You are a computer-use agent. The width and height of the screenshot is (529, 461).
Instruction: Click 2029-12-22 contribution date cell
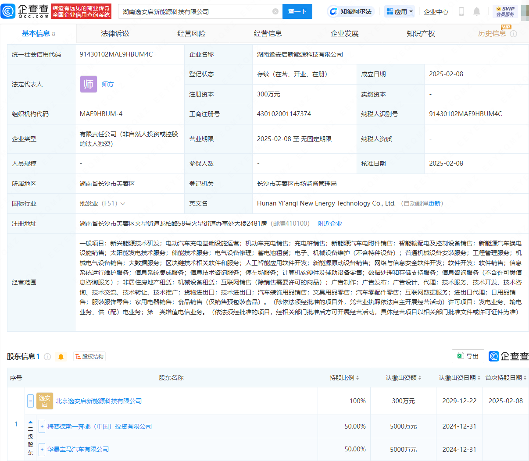point(459,401)
